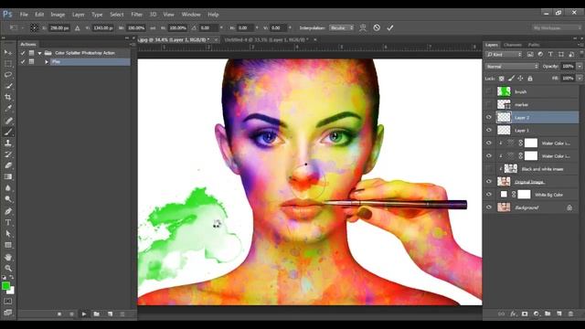
Task: Hide the Layer 2 layer
Action: point(489,118)
